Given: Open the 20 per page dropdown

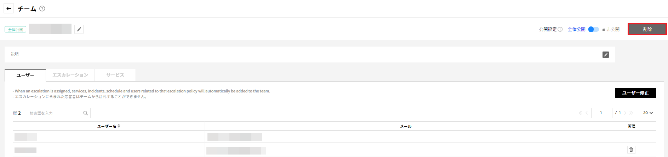Looking at the screenshot, I should 648,113.
